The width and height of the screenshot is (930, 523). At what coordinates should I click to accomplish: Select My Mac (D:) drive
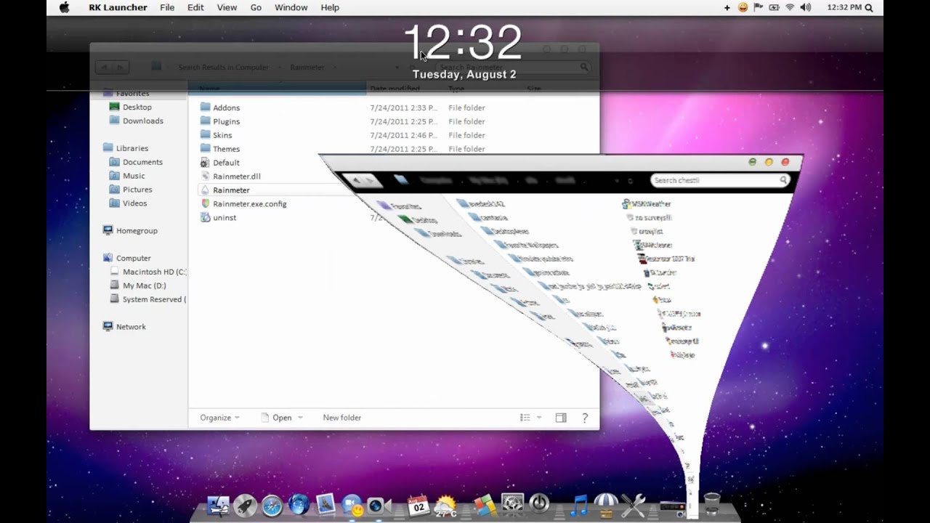pos(138,285)
